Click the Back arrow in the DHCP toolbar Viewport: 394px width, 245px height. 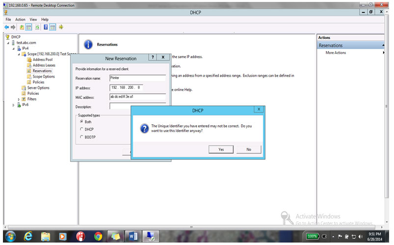(6, 27)
